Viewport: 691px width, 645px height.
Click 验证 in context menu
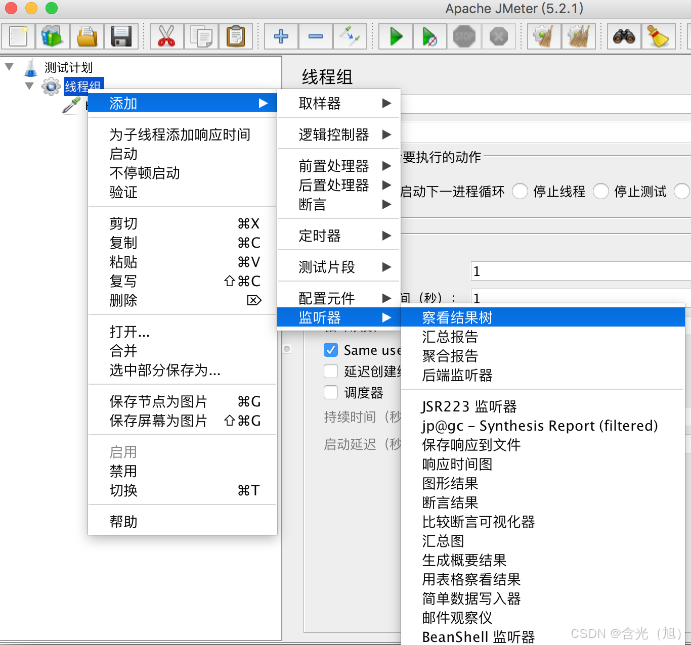pyautogui.click(x=183, y=192)
